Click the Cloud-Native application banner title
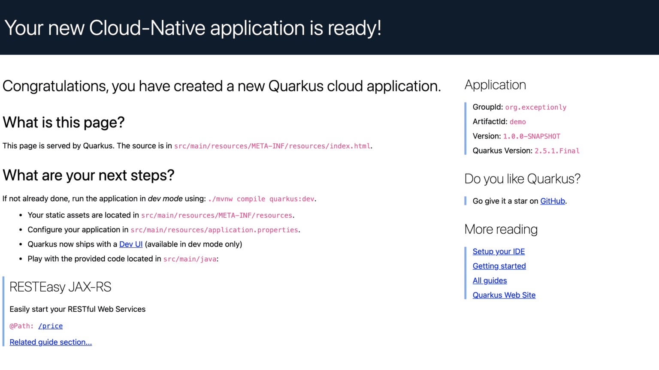 pyautogui.click(x=193, y=27)
